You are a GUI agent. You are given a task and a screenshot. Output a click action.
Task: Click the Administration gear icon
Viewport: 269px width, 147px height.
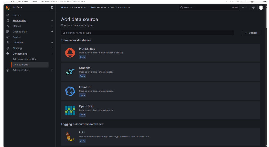[x=8, y=70]
